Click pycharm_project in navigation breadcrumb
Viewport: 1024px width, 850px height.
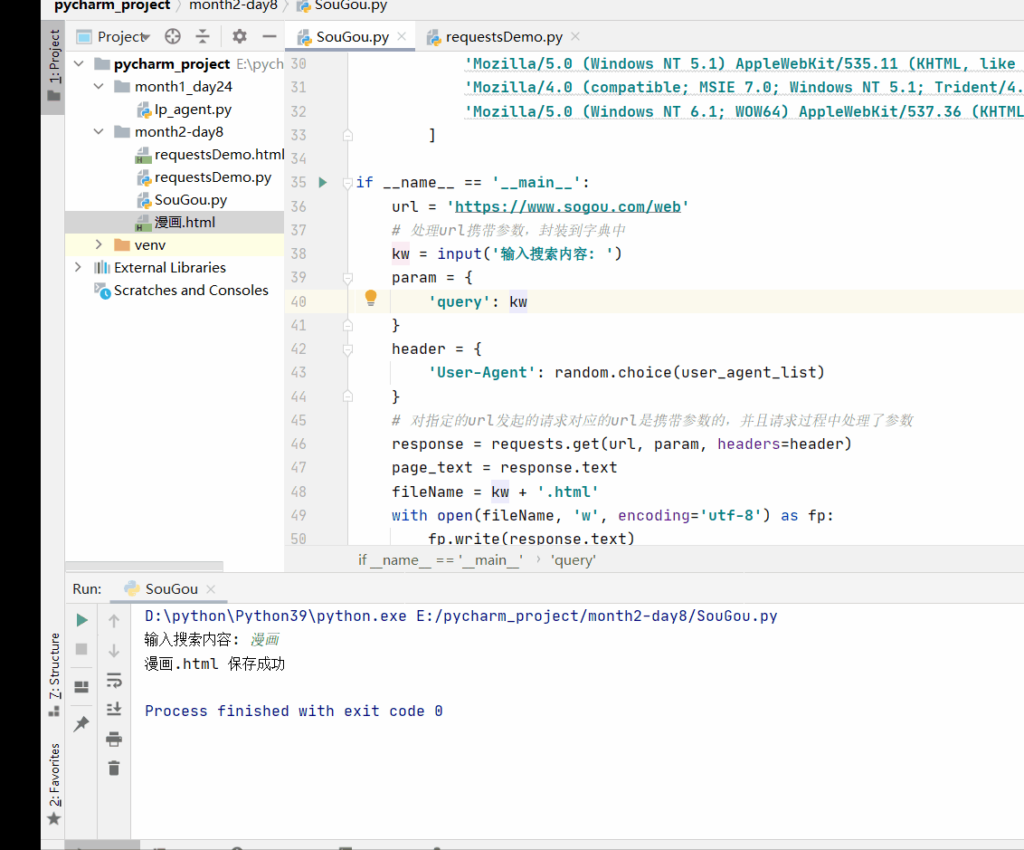111,5
